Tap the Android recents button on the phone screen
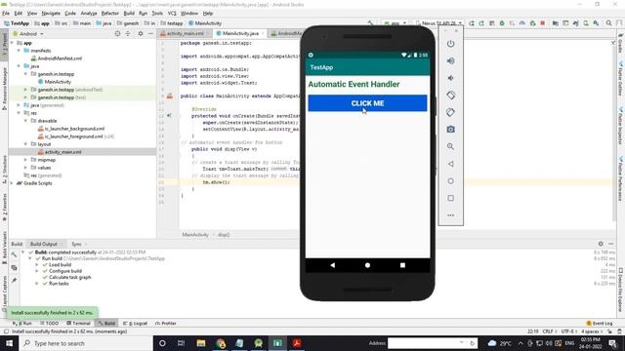625x351 pixels. 402,265
